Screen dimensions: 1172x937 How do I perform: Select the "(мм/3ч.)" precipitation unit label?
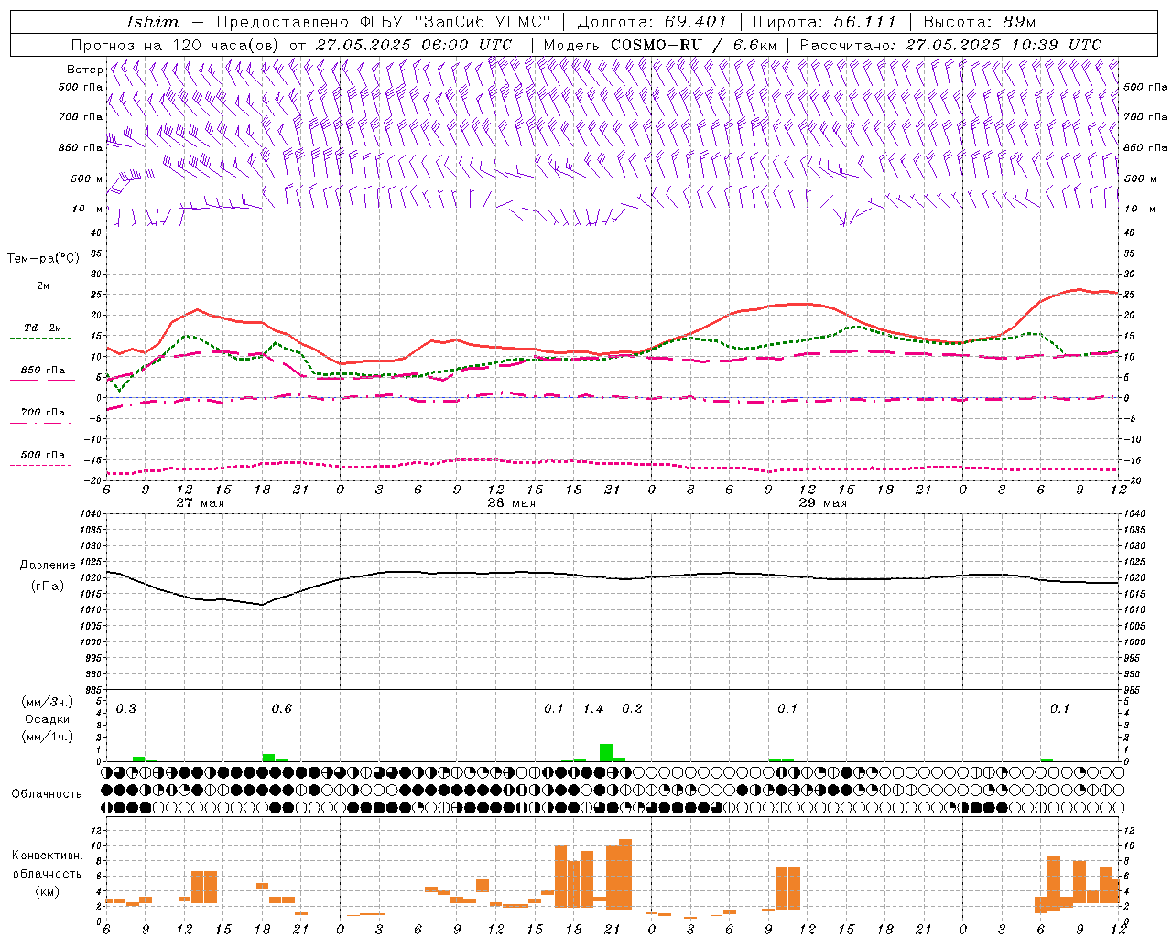coord(47,702)
